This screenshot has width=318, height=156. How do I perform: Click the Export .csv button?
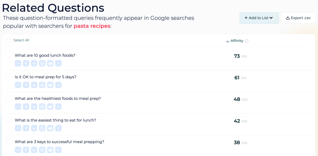298,18
